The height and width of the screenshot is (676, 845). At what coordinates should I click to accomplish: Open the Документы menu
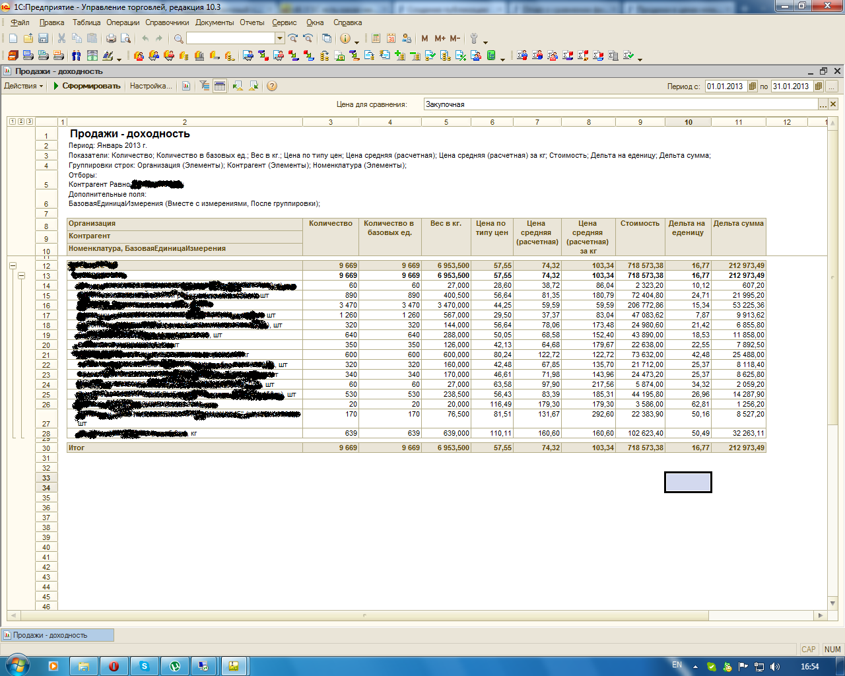tap(215, 22)
